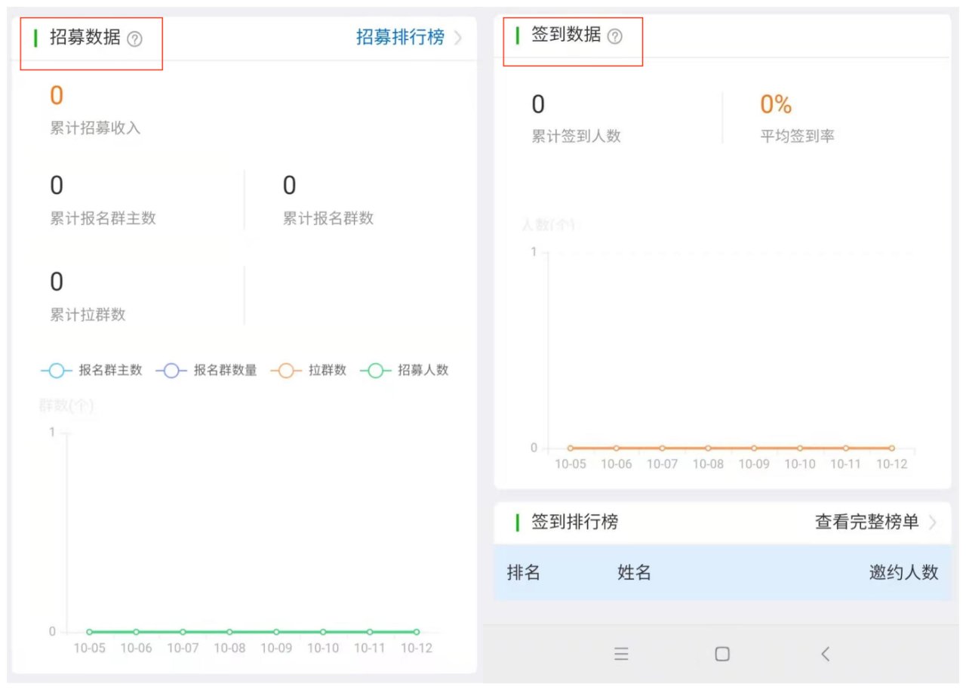Toggle 拉群数 legend series
Screen dimensions: 966x690
coord(309,371)
